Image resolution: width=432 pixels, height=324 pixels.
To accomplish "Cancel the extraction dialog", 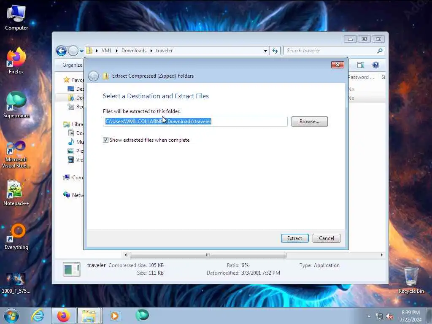I will 326,238.
